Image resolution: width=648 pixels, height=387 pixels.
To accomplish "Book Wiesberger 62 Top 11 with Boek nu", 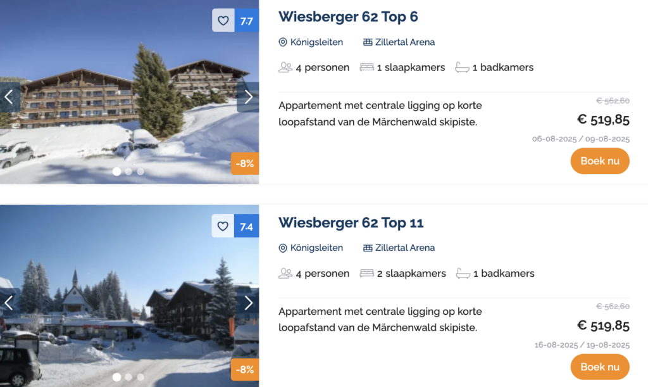I will [600, 367].
